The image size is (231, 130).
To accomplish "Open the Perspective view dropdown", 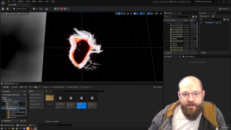I will click(10, 14).
